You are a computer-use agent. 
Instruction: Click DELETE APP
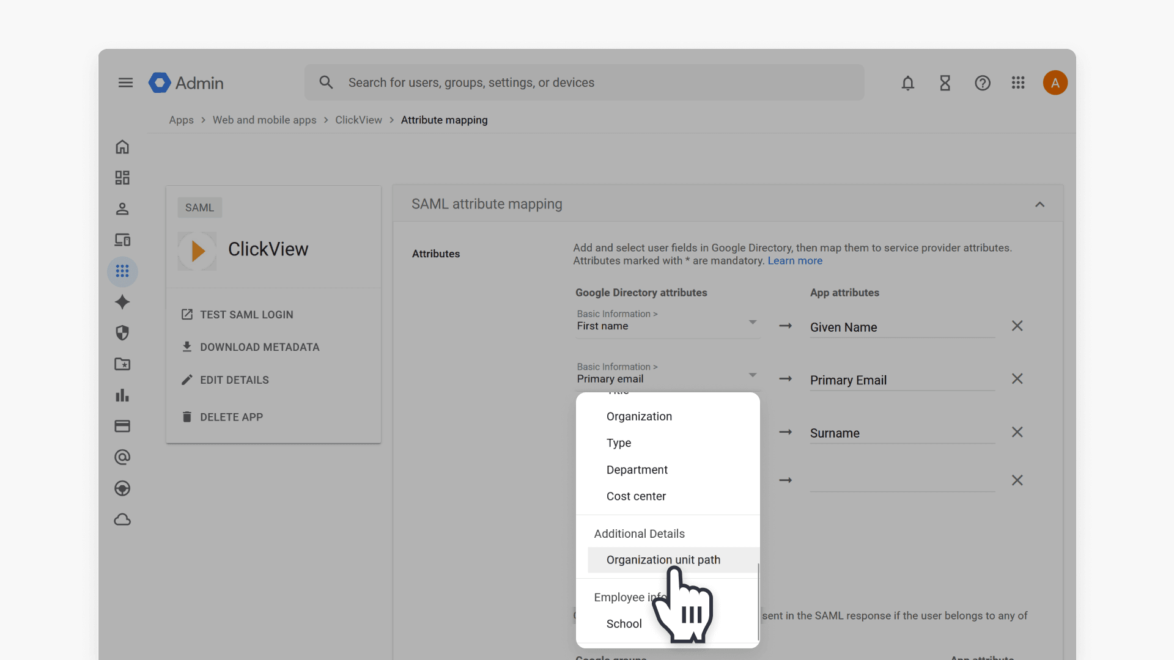click(x=222, y=417)
